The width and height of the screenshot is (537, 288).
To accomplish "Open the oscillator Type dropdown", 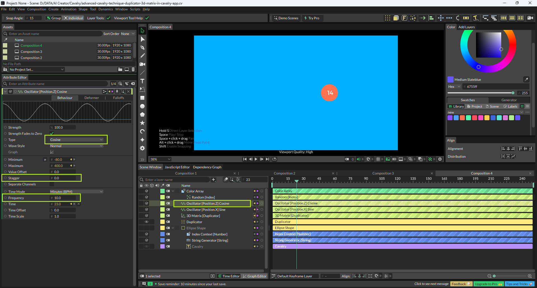I will pos(76,140).
